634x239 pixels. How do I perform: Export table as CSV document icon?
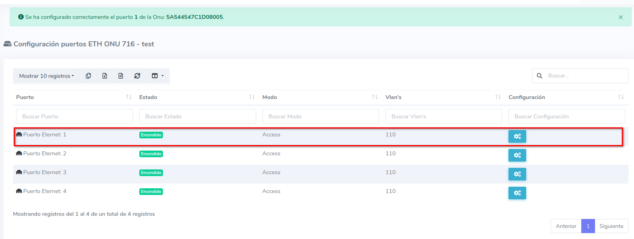[x=121, y=76]
